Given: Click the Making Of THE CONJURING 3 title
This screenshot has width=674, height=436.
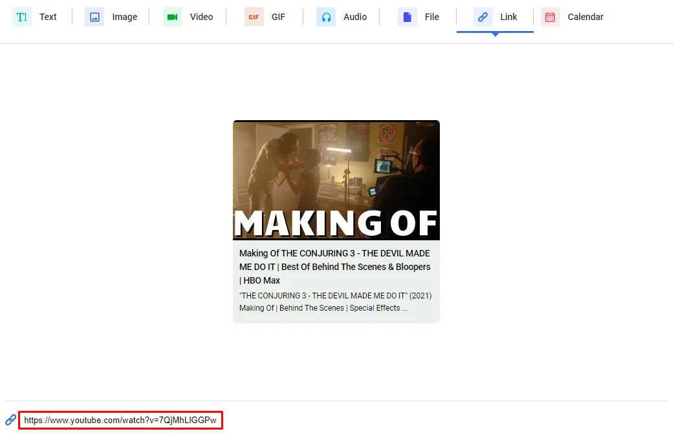Looking at the screenshot, I should click(335, 267).
